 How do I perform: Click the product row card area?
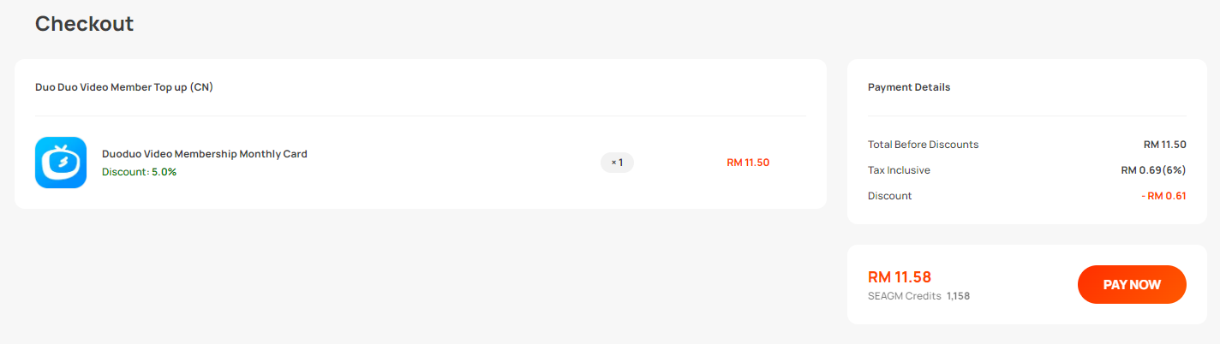421,163
